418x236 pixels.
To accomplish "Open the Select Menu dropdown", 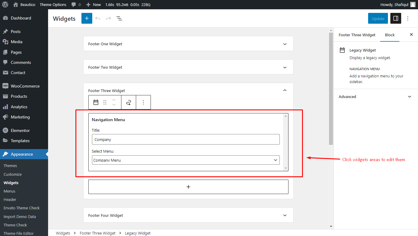I will tap(186, 160).
